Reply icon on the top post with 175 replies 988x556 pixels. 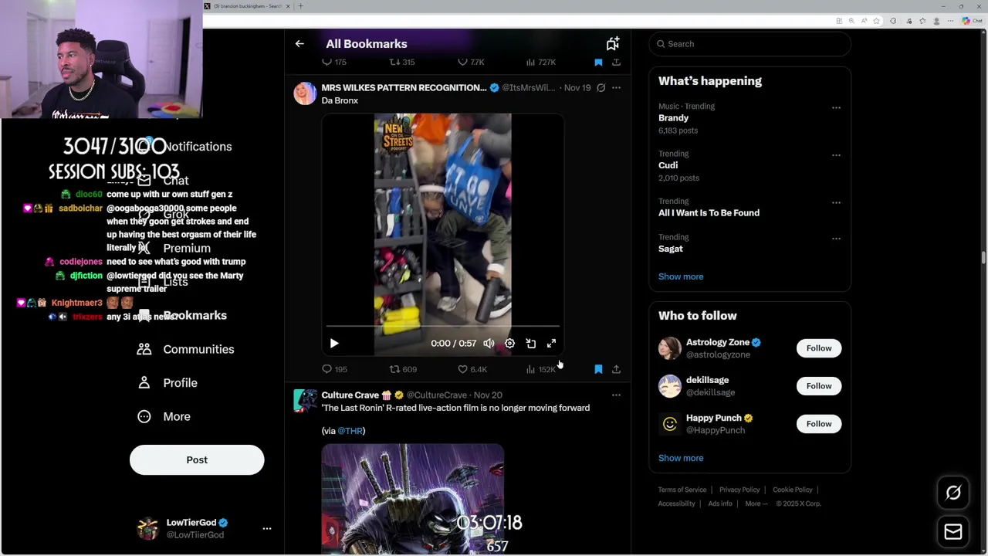tap(333, 62)
